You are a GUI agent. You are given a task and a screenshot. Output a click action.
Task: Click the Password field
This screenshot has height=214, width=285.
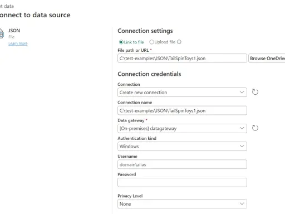point(182,182)
